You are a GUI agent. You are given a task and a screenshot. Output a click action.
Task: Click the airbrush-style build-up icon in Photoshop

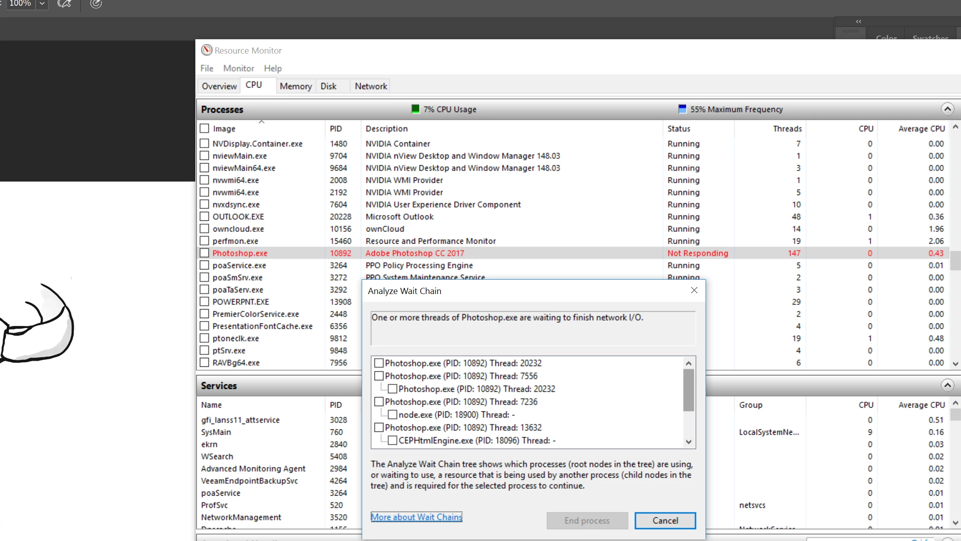tap(64, 4)
